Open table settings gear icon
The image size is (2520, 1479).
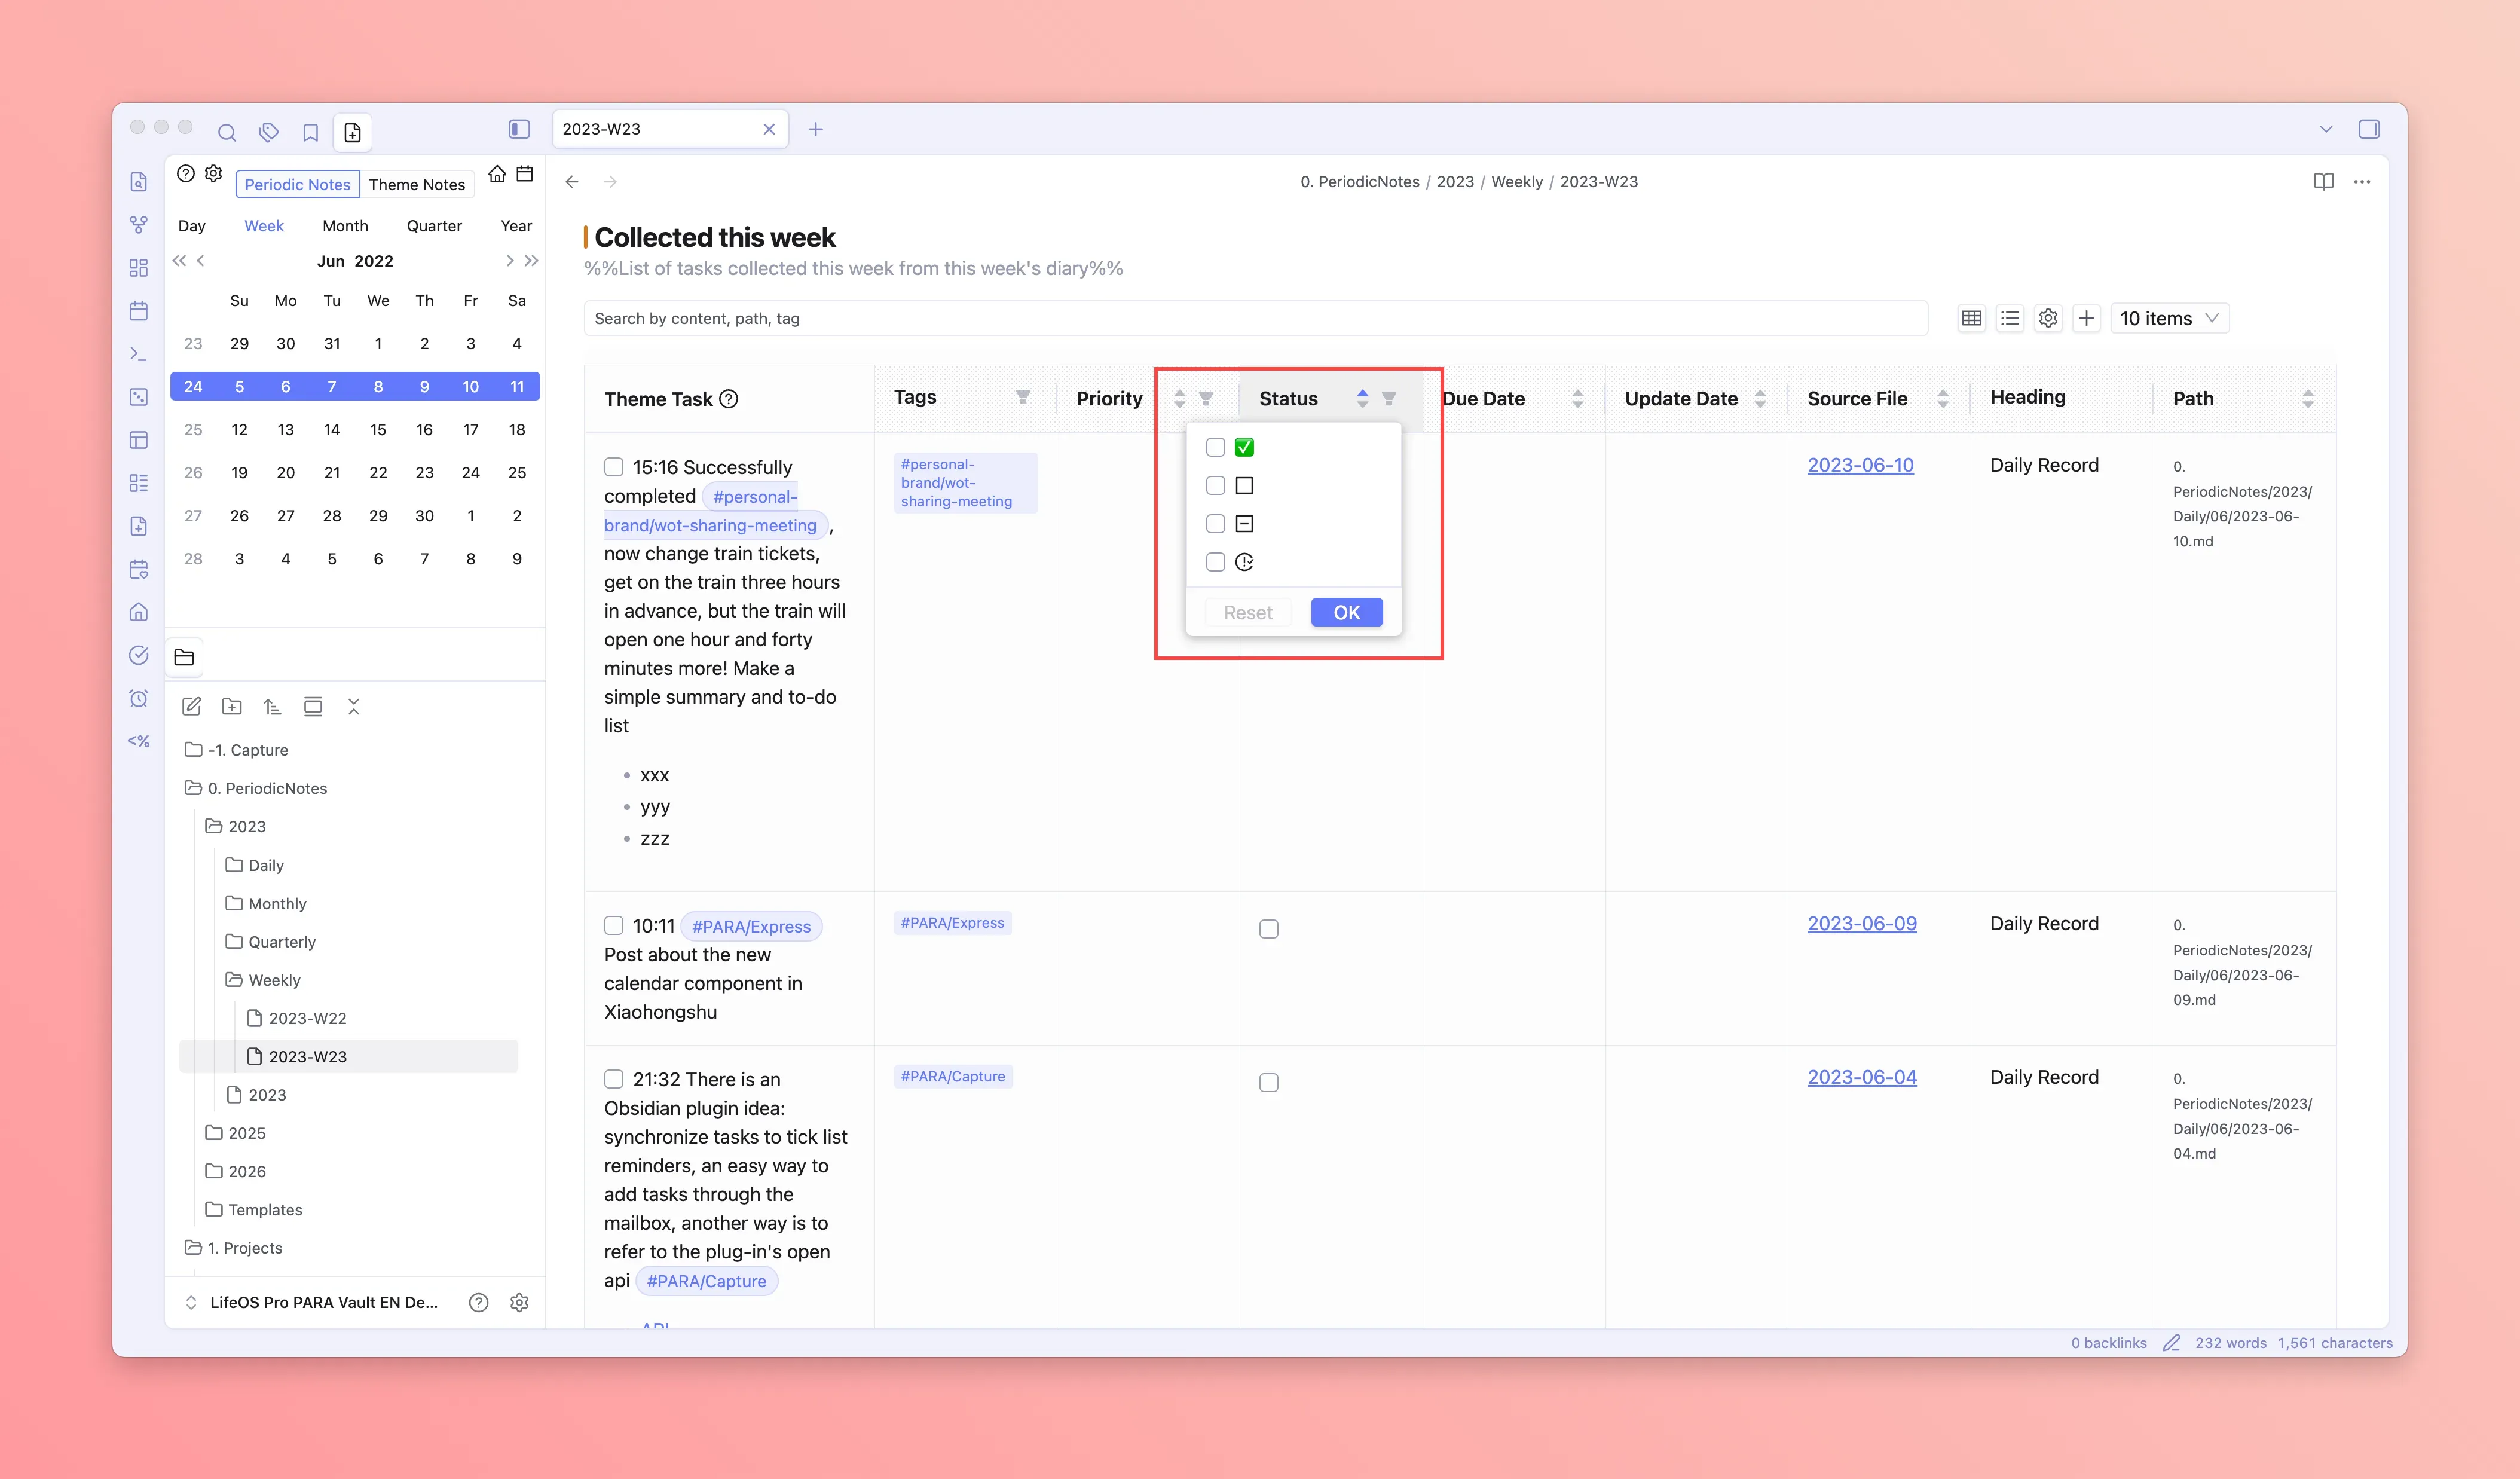click(2047, 318)
